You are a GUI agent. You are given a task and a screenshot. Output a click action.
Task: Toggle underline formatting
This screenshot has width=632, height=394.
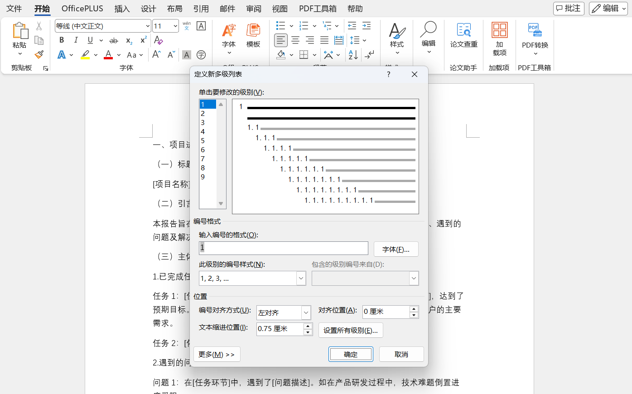pos(90,40)
